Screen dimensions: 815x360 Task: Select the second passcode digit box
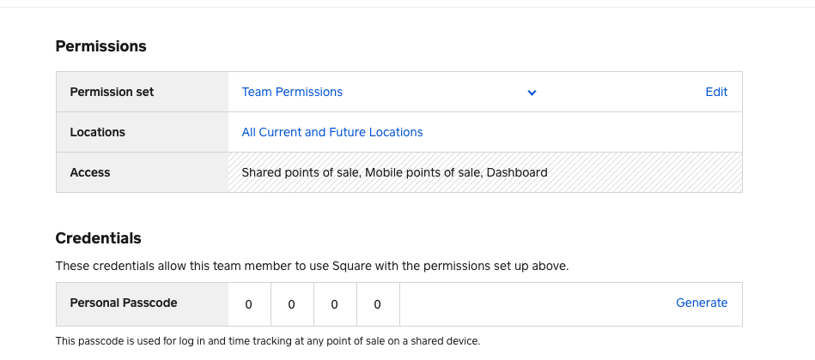(x=292, y=303)
